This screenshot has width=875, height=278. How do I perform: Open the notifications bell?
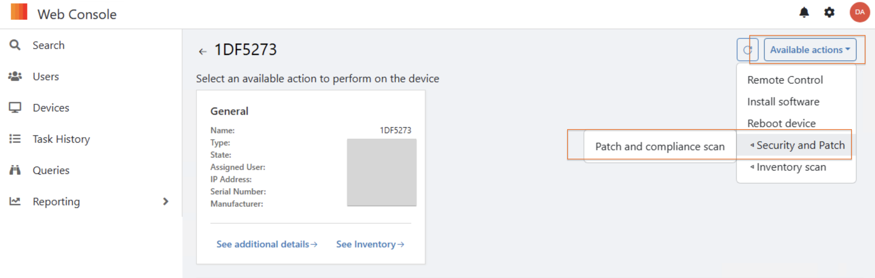[804, 13]
